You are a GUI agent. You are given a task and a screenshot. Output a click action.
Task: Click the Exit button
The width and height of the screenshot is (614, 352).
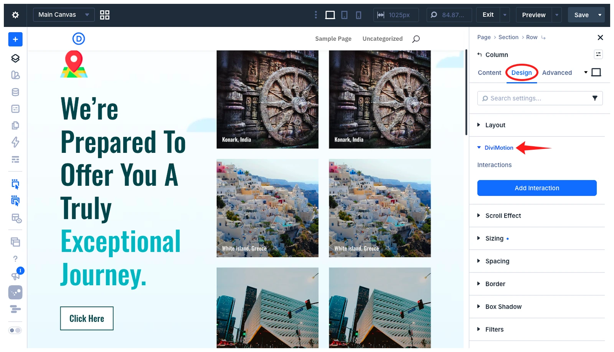488,15
